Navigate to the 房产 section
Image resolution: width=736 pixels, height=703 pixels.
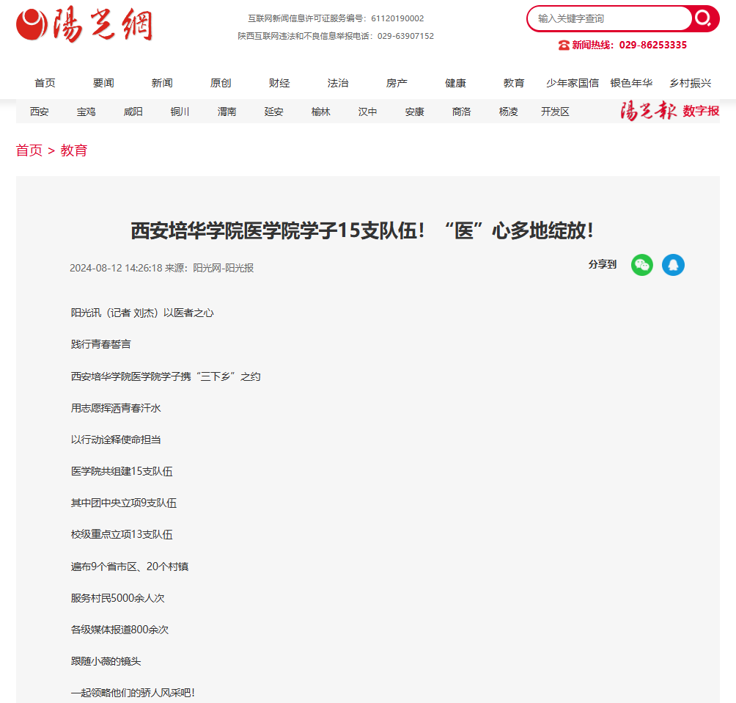click(x=397, y=83)
